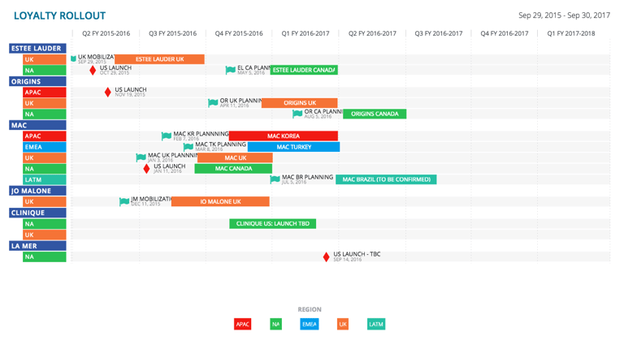This screenshot has width=624, height=349.
Task: Select the LA MER group header
Action: (x=37, y=246)
